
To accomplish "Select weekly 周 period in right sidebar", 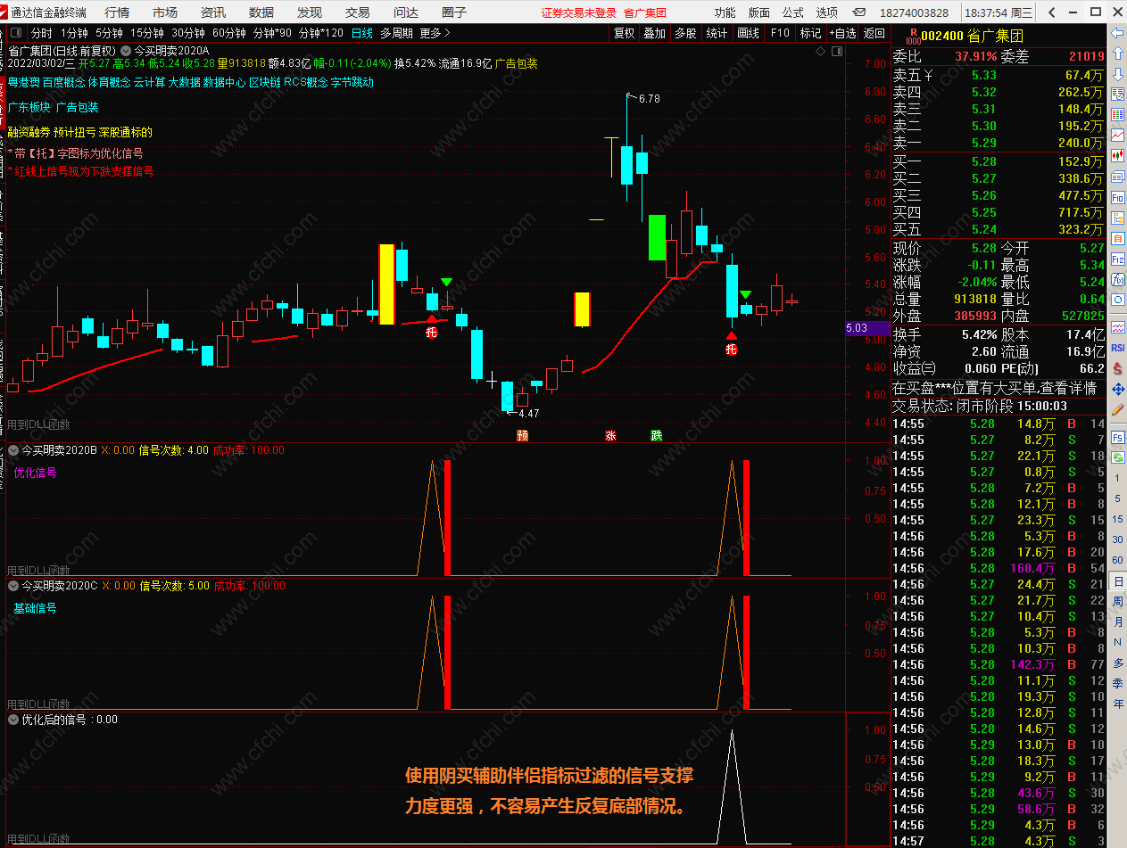I will [1117, 601].
